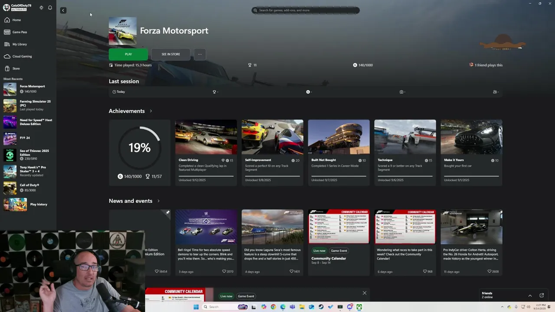This screenshot has width=555, height=312.
Task: Like the post with 18454 likes
Action: point(157,272)
